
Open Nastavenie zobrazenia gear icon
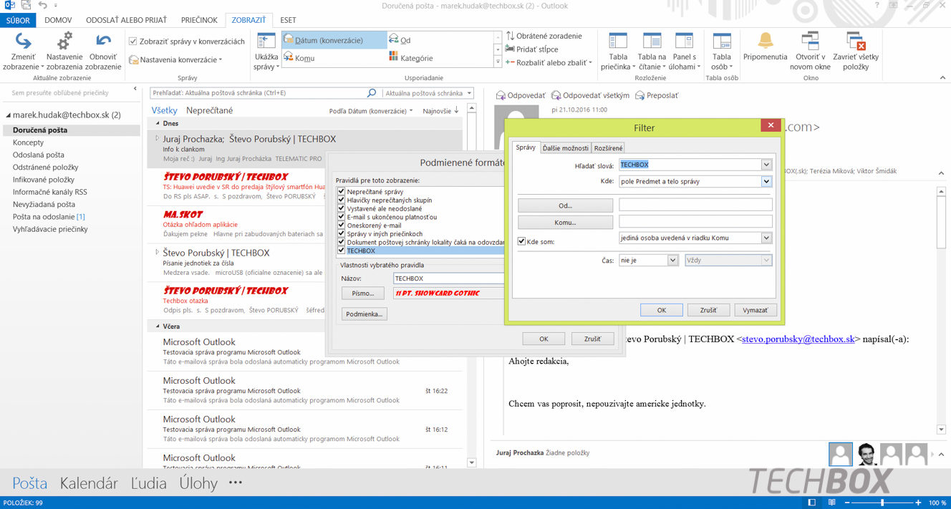[x=64, y=41]
